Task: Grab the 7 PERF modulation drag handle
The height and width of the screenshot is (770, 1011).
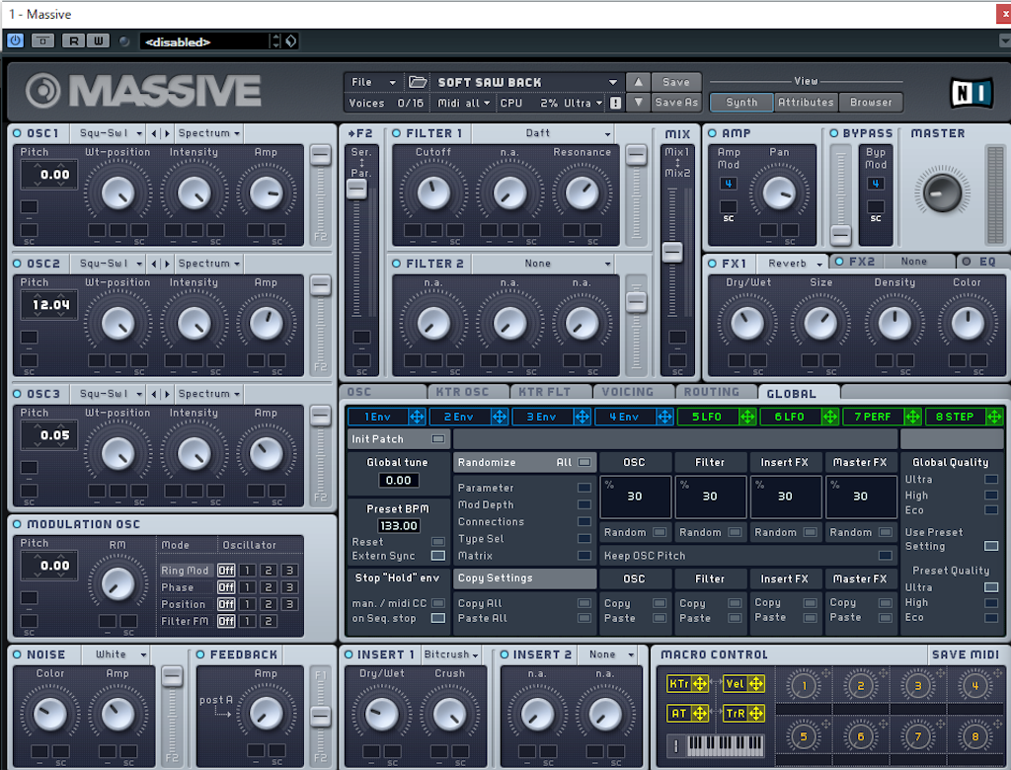Action: click(912, 417)
